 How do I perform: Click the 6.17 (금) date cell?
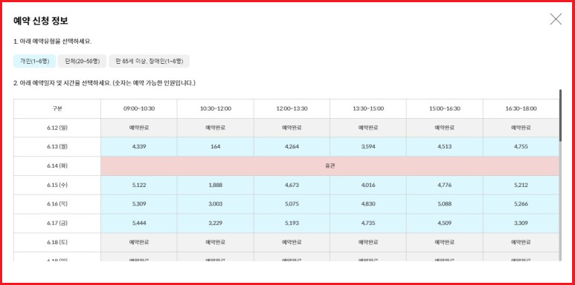57,223
